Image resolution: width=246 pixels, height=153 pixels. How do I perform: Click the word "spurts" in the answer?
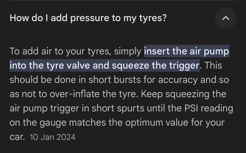(x=130, y=109)
